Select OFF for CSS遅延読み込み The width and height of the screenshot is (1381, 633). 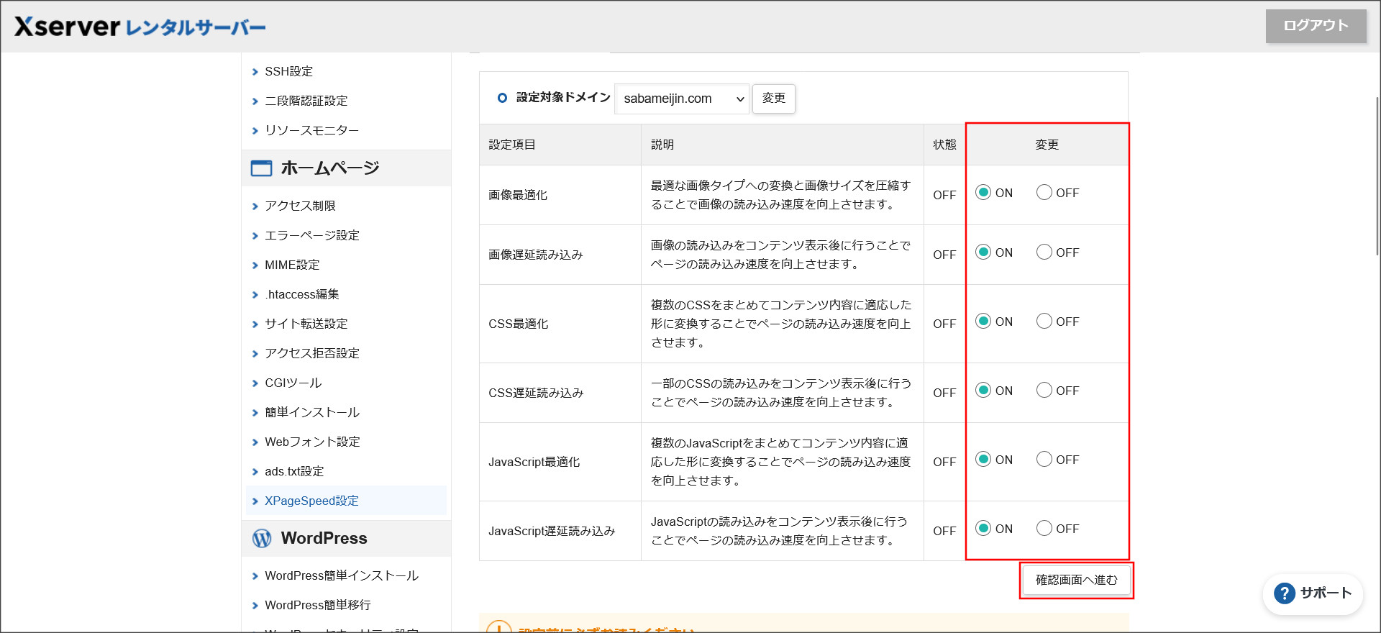1044,390
